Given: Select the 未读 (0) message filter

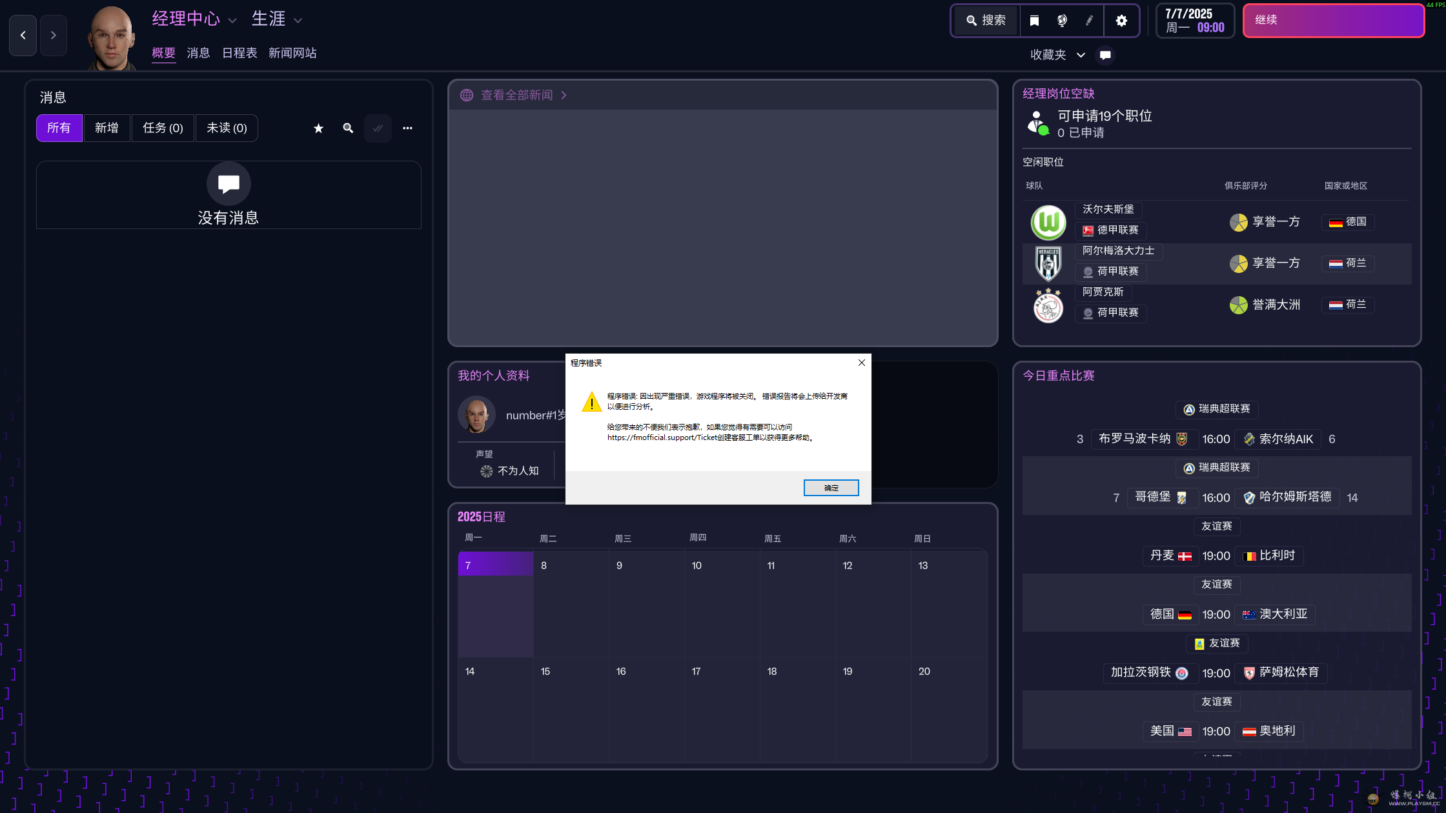Looking at the screenshot, I should click(x=227, y=128).
